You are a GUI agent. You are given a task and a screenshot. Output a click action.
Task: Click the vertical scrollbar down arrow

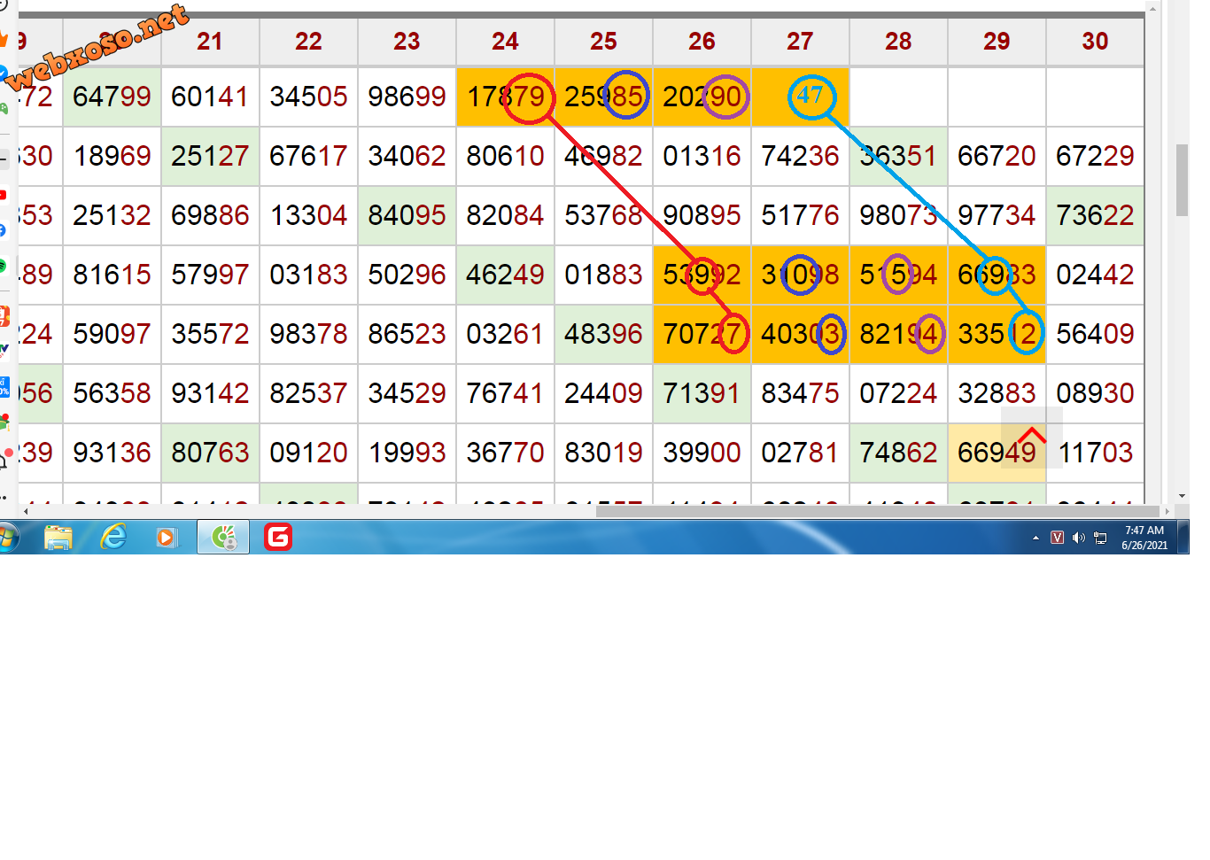tap(1182, 496)
